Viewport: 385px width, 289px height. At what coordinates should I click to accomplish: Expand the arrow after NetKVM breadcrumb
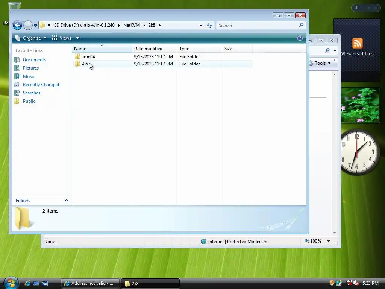(x=144, y=25)
